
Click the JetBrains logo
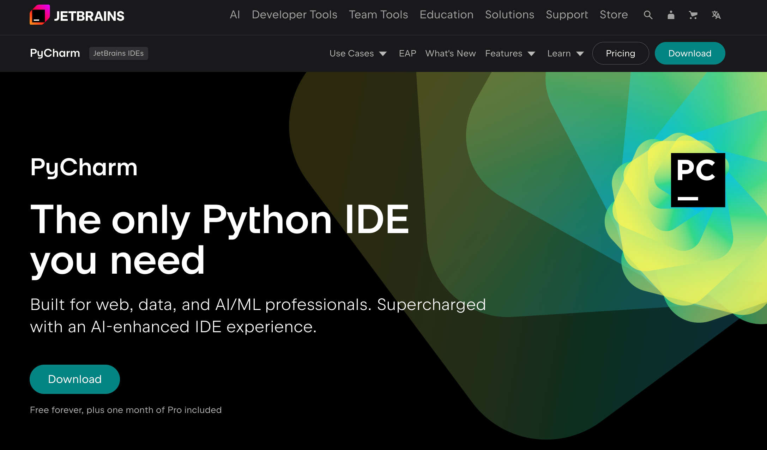[77, 15]
